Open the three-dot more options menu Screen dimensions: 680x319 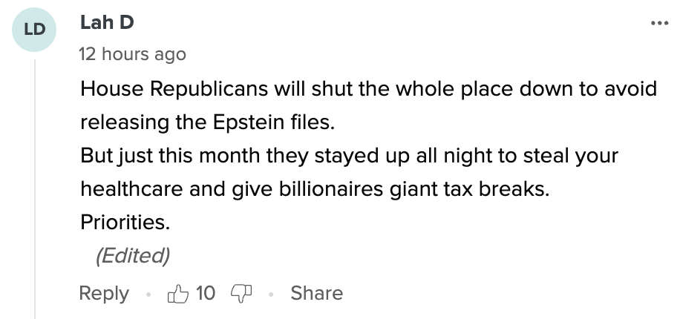click(658, 23)
